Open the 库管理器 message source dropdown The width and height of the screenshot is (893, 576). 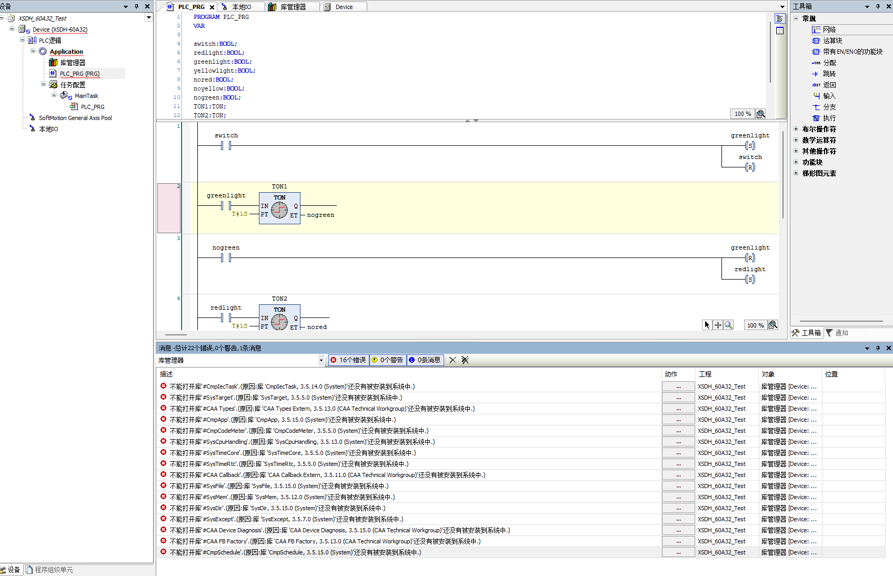321,361
